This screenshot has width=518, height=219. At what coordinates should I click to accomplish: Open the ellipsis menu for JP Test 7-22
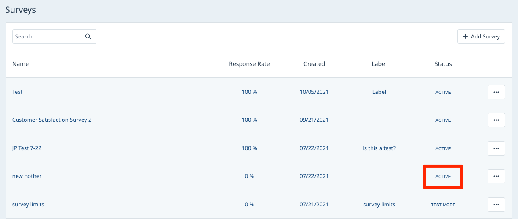click(496, 148)
